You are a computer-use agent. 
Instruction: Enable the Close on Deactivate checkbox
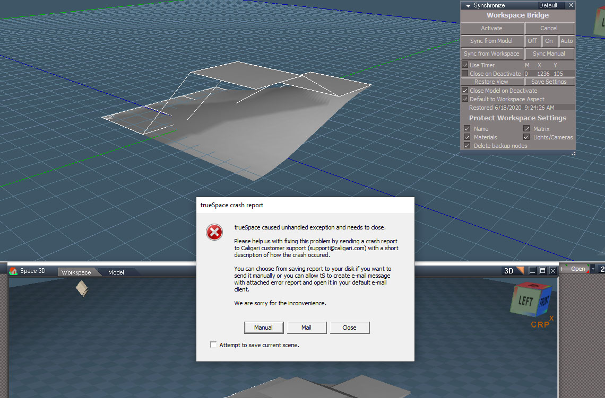click(465, 73)
